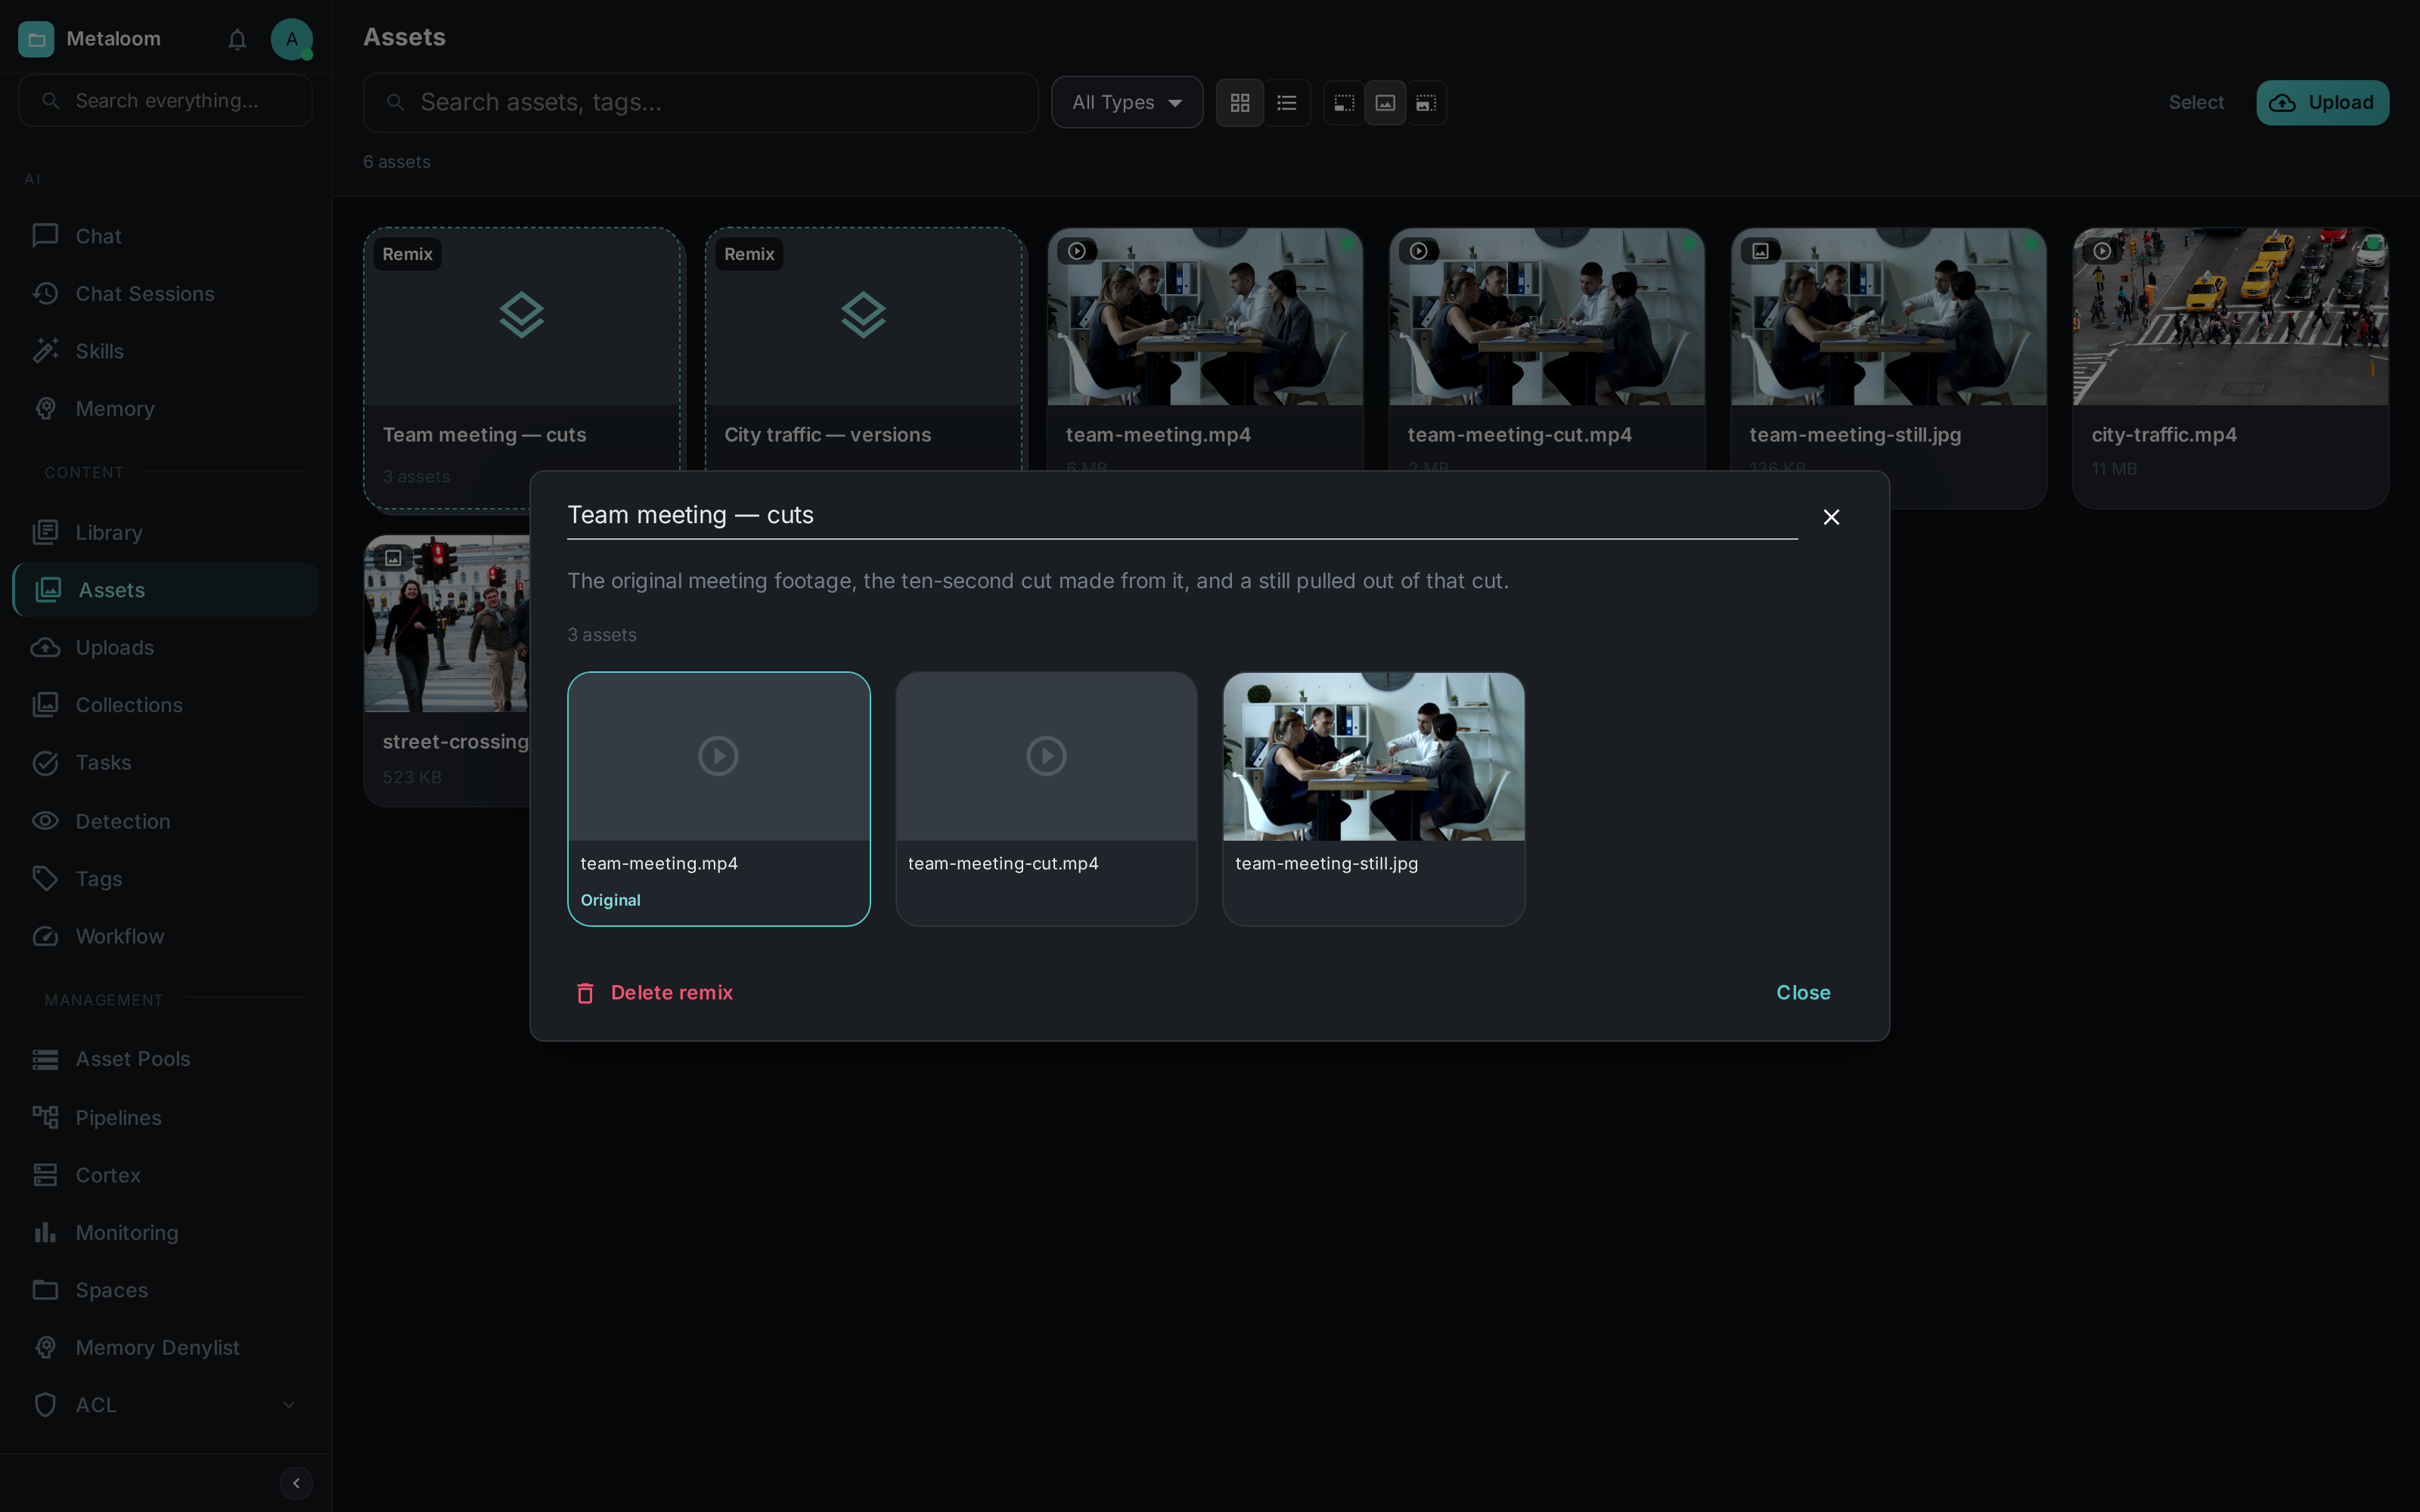Click the Search assets, tags field
2420x1512 pixels.
click(700, 103)
